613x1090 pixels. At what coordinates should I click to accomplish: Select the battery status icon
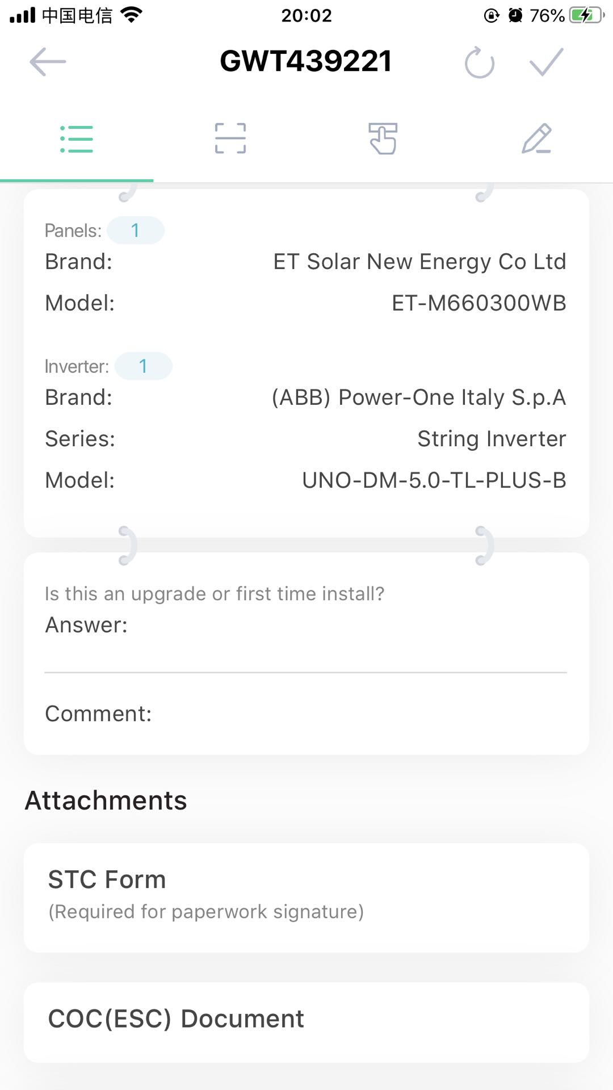pos(587,15)
